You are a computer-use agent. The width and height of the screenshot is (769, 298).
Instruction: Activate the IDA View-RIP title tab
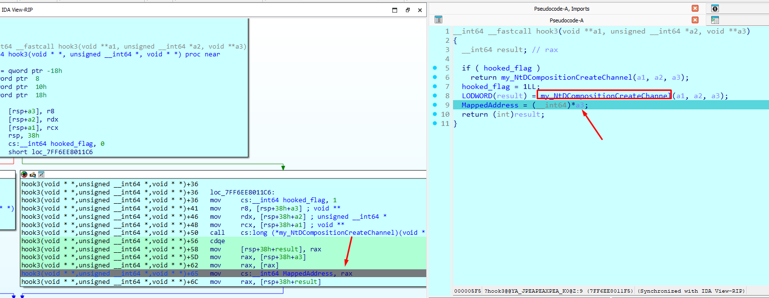coord(17,10)
